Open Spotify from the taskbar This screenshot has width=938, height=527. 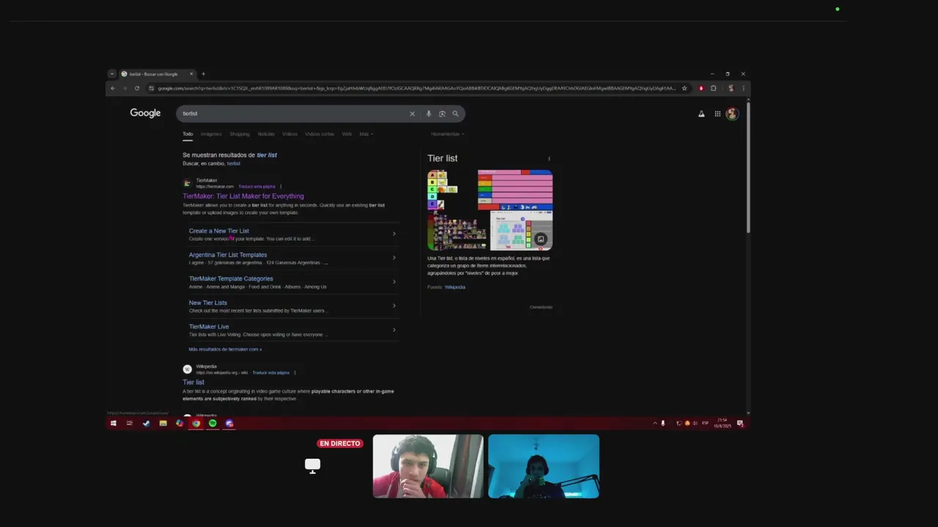(213, 423)
